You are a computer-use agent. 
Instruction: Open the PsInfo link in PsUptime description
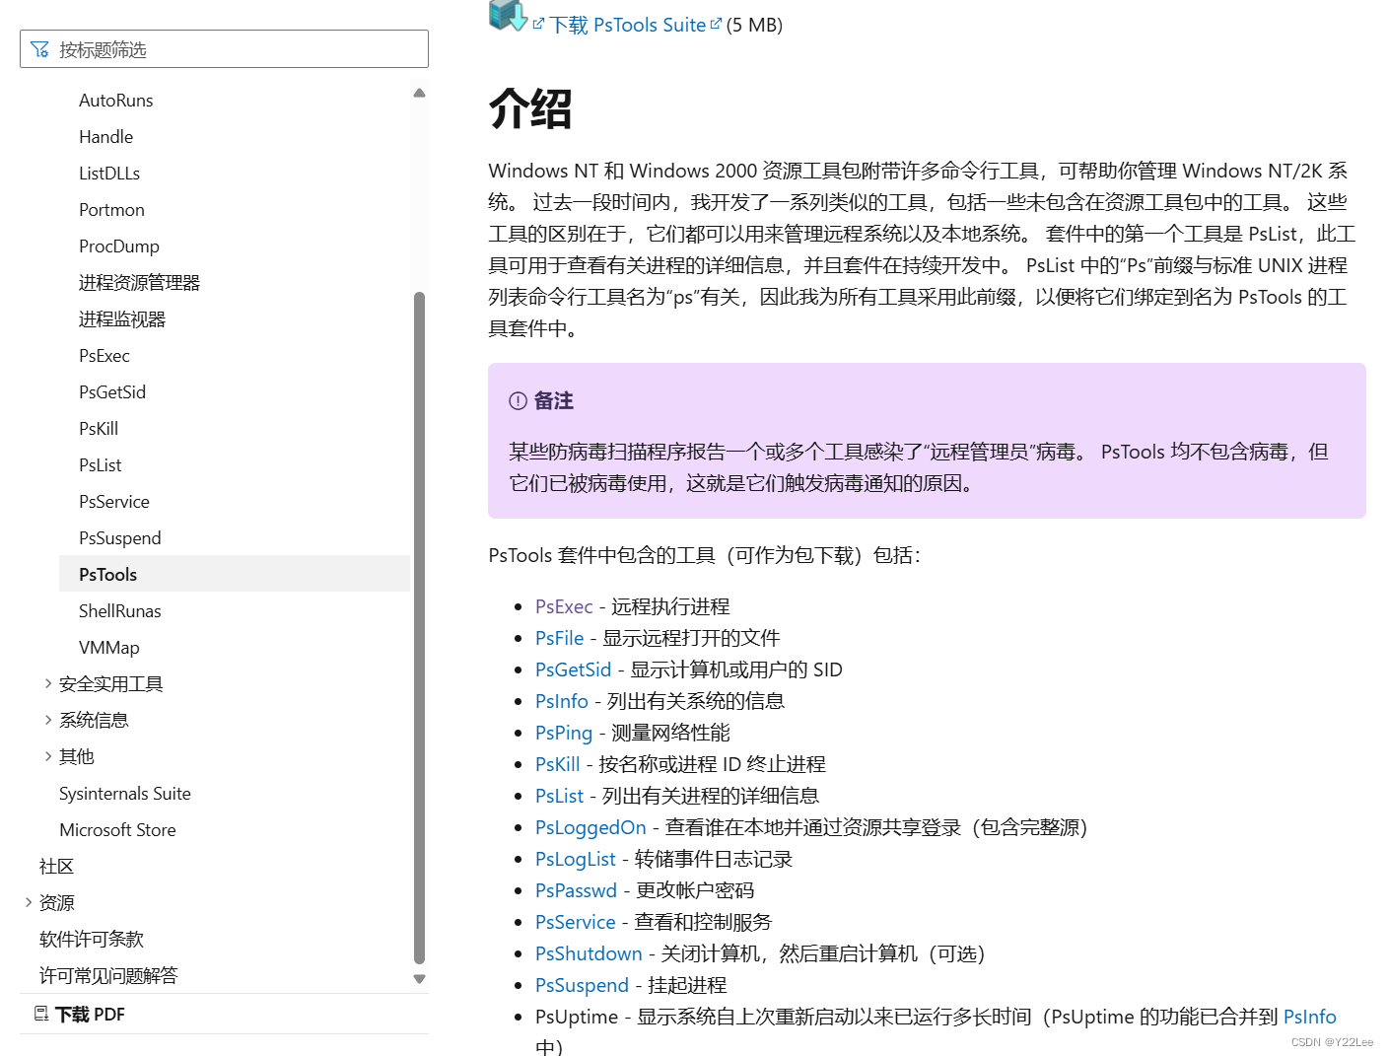[1309, 1017]
